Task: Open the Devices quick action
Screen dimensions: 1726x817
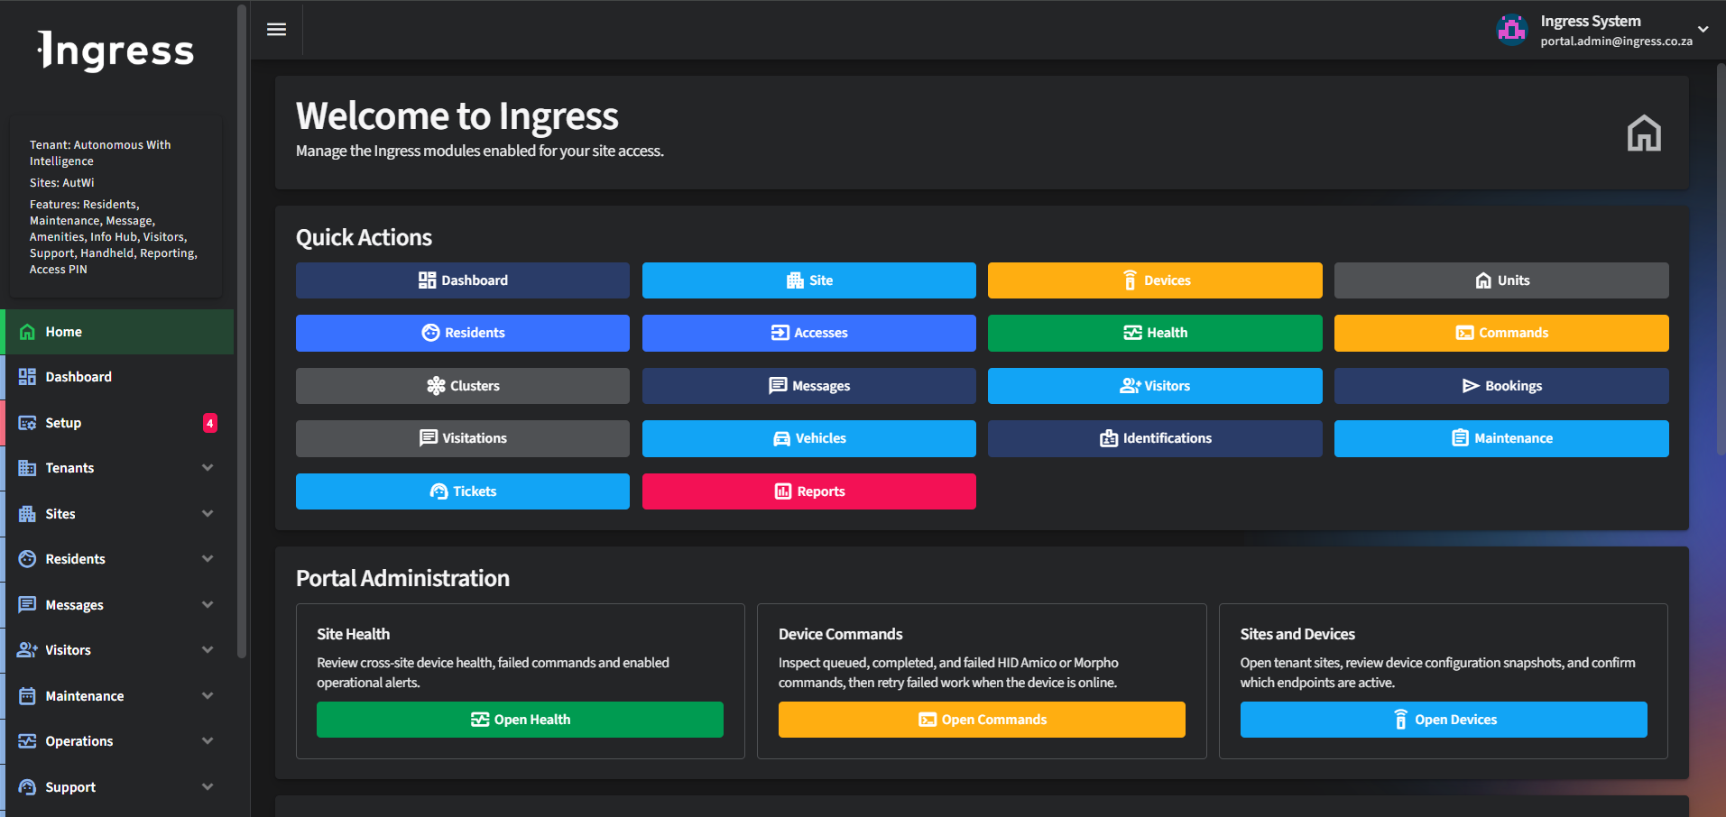Action: pyautogui.click(x=1155, y=280)
